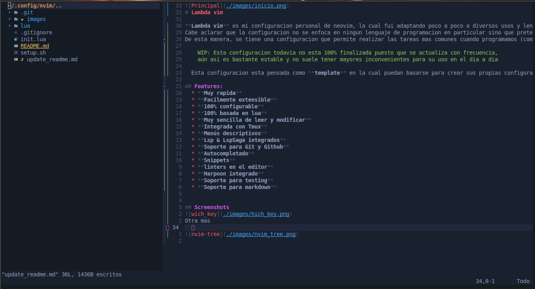Image resolution: width=535 pixels, height=289 pixels.
Task: Expand the lua folder chevron
Action: click(9, 26)
